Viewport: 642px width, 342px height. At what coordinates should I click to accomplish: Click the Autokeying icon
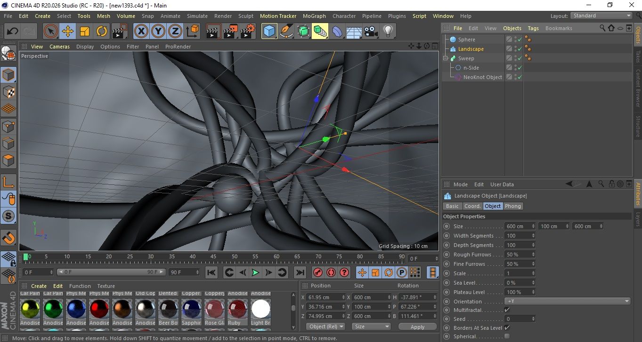tap(331, 272)
